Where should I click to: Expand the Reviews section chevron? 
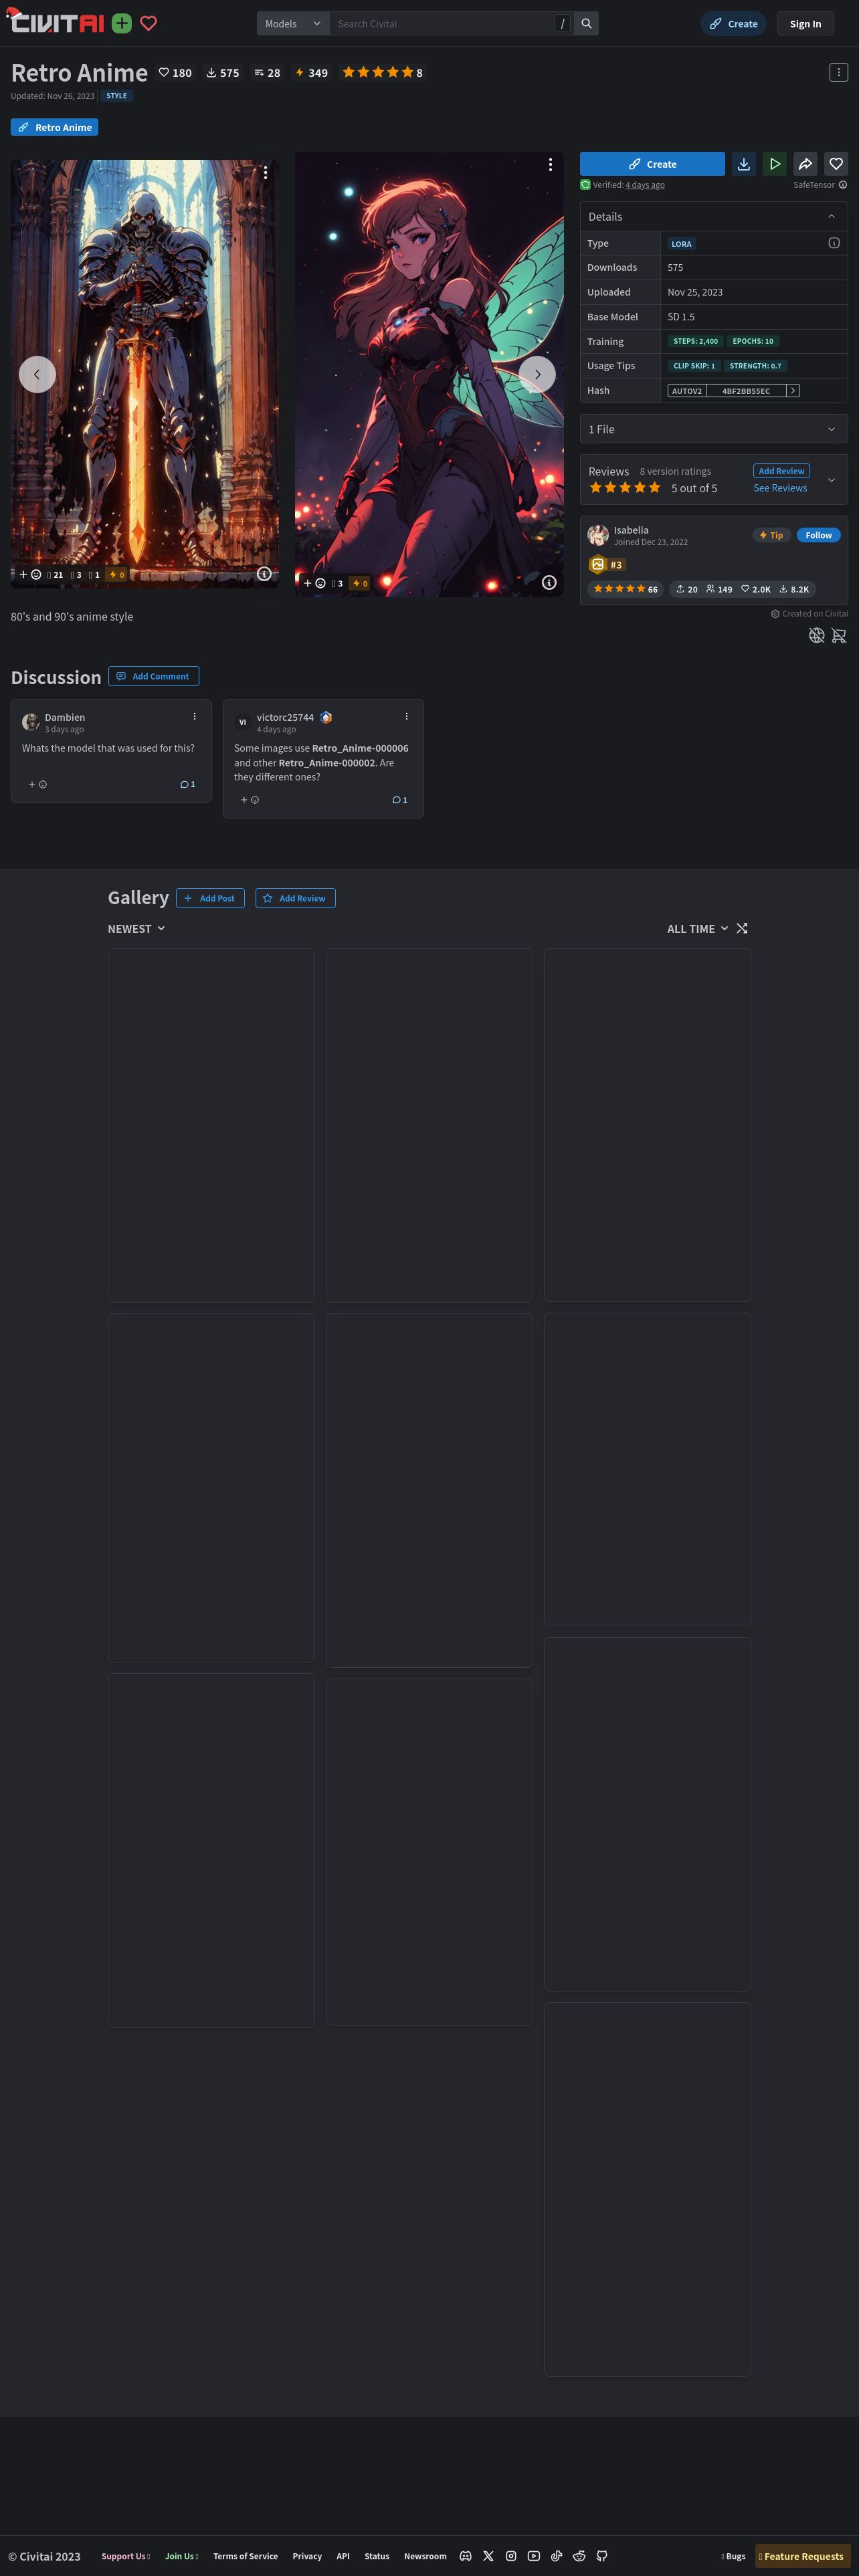831,480
